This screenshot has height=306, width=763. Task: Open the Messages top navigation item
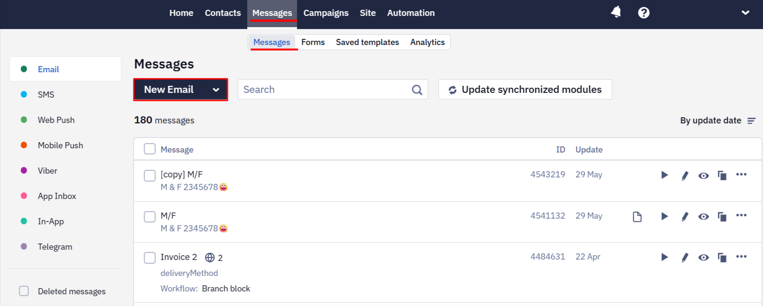(x=272, y=13)
